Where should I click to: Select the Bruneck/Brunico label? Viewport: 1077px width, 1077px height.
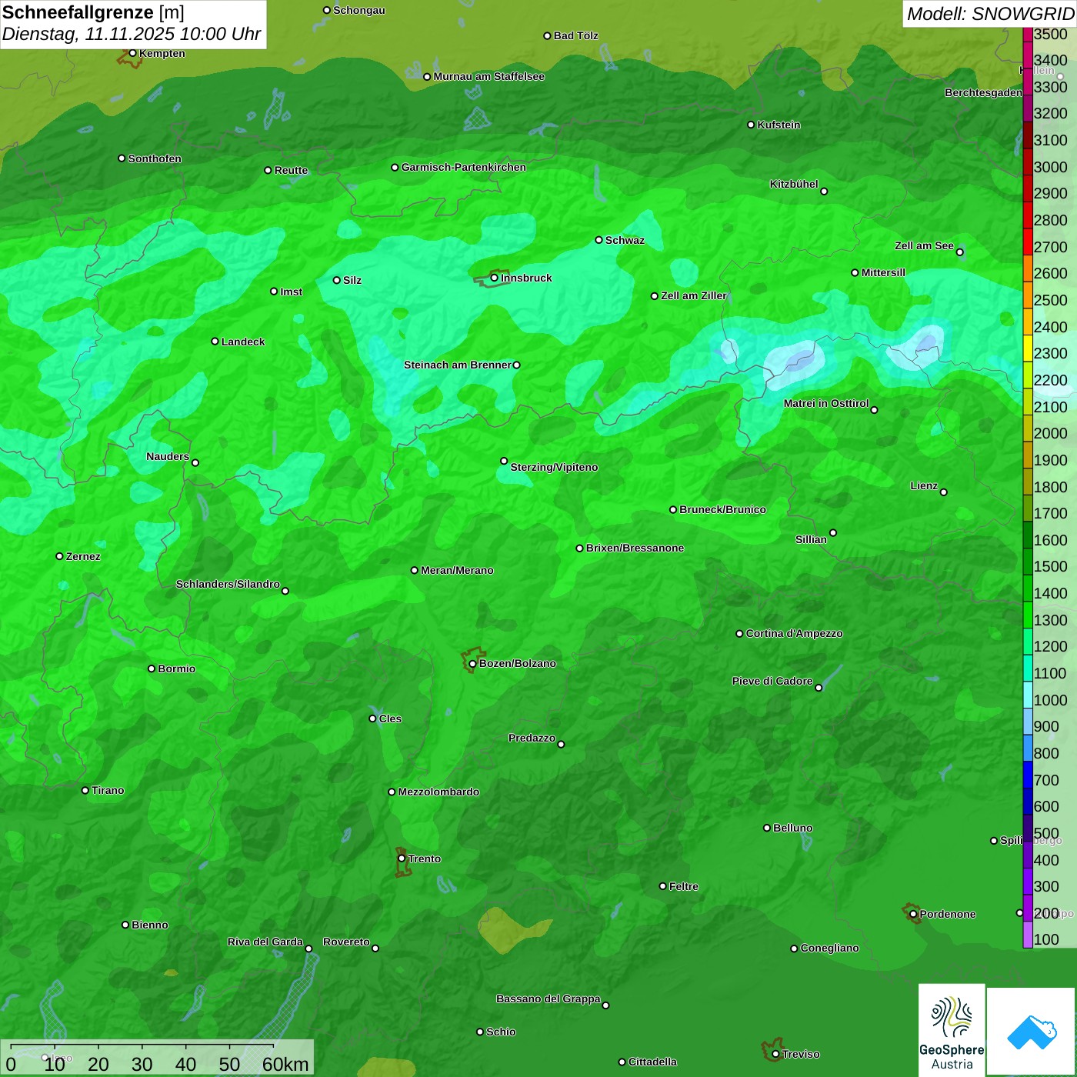pyautogui.click(x=722, y=509)
